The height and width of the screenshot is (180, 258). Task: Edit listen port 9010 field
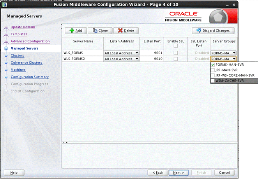tap(152, 59)
